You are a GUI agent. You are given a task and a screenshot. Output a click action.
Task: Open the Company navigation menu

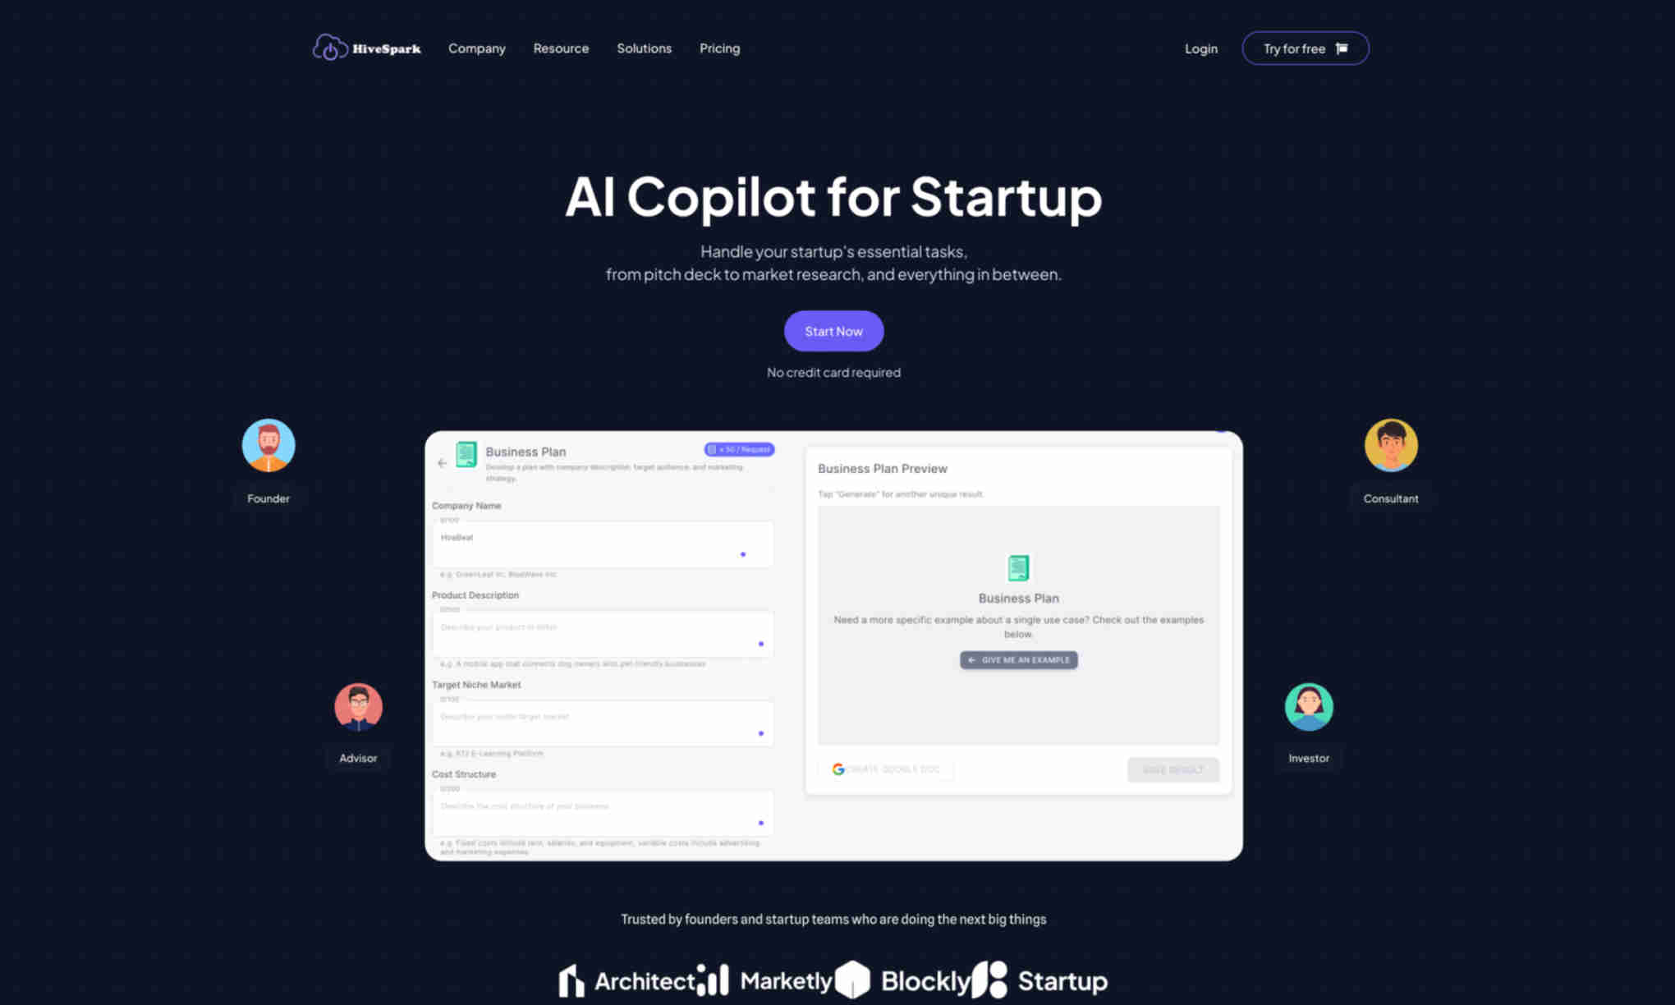point(477,48)
